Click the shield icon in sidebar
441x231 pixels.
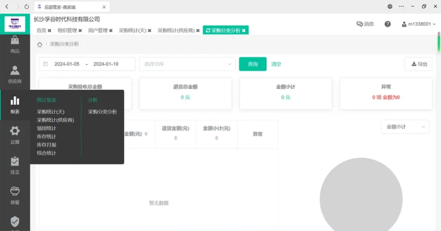tap(15, 222)
